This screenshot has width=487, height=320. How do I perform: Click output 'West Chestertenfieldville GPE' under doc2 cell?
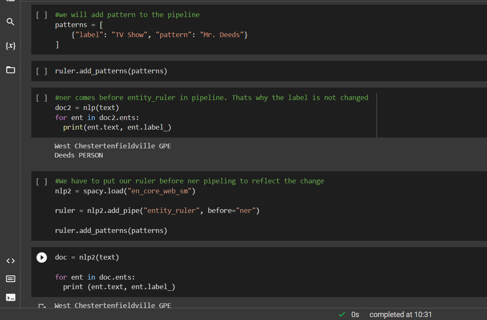coord(113,146)
